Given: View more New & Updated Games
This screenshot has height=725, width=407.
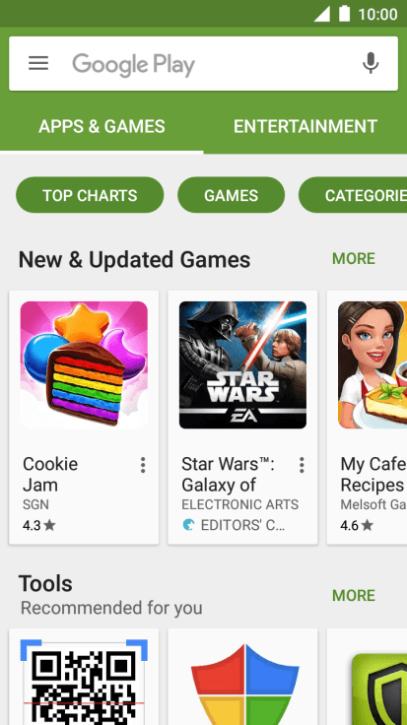Looking at the screenshot, I should [354, 258].
